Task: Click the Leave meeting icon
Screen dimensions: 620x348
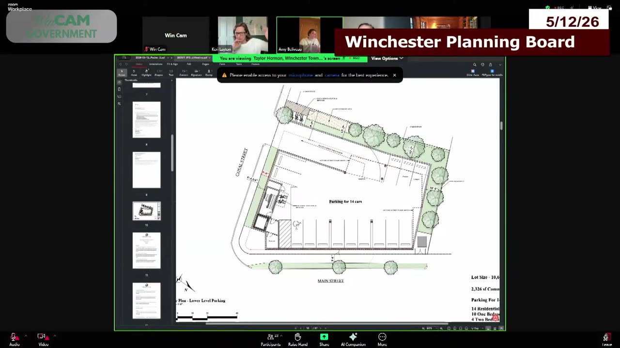Action: click(x=606, y=337)
